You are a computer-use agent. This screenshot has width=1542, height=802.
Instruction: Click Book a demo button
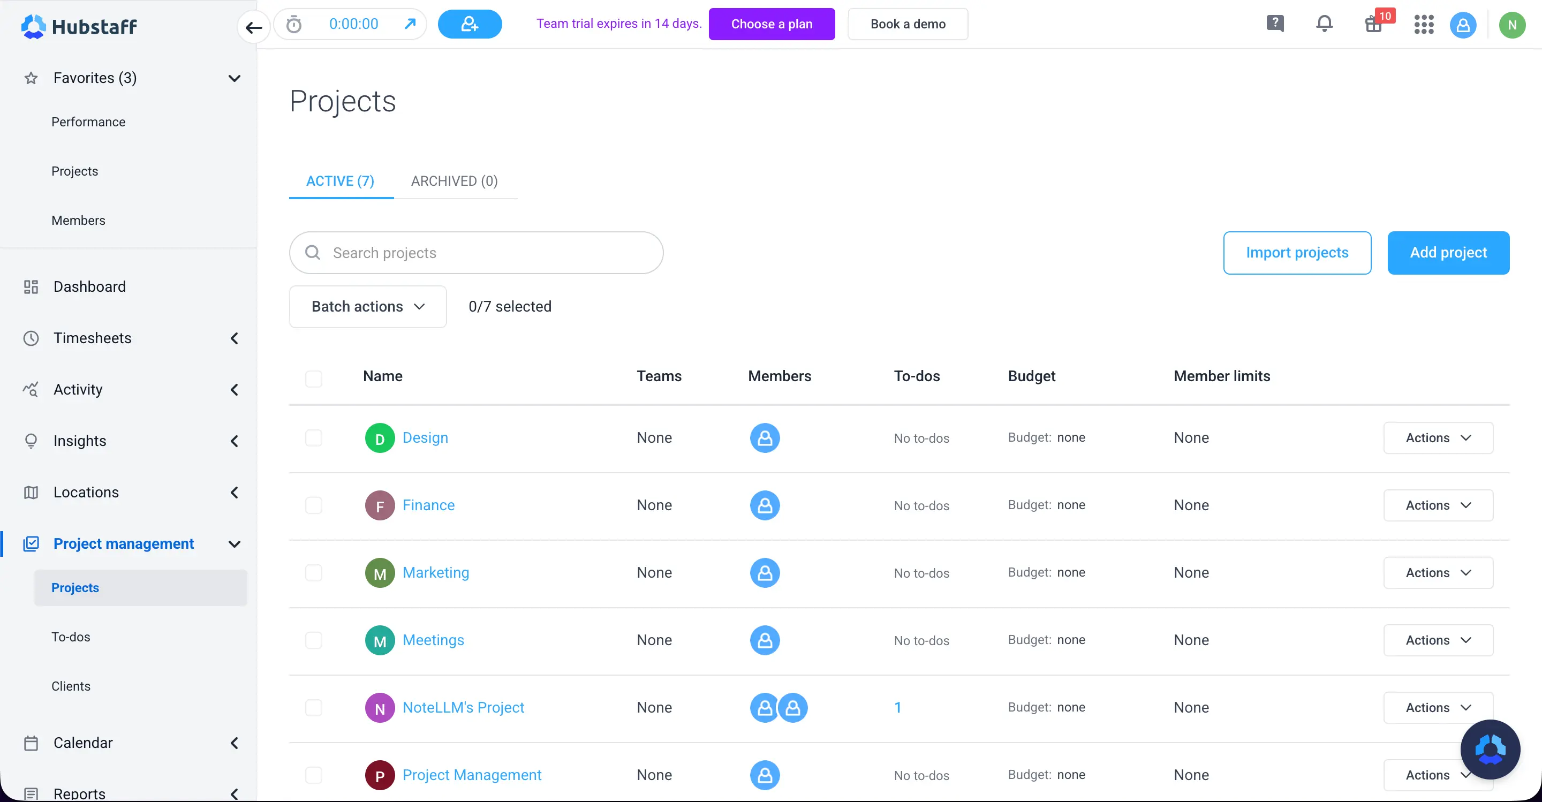[x=908, y=24]
